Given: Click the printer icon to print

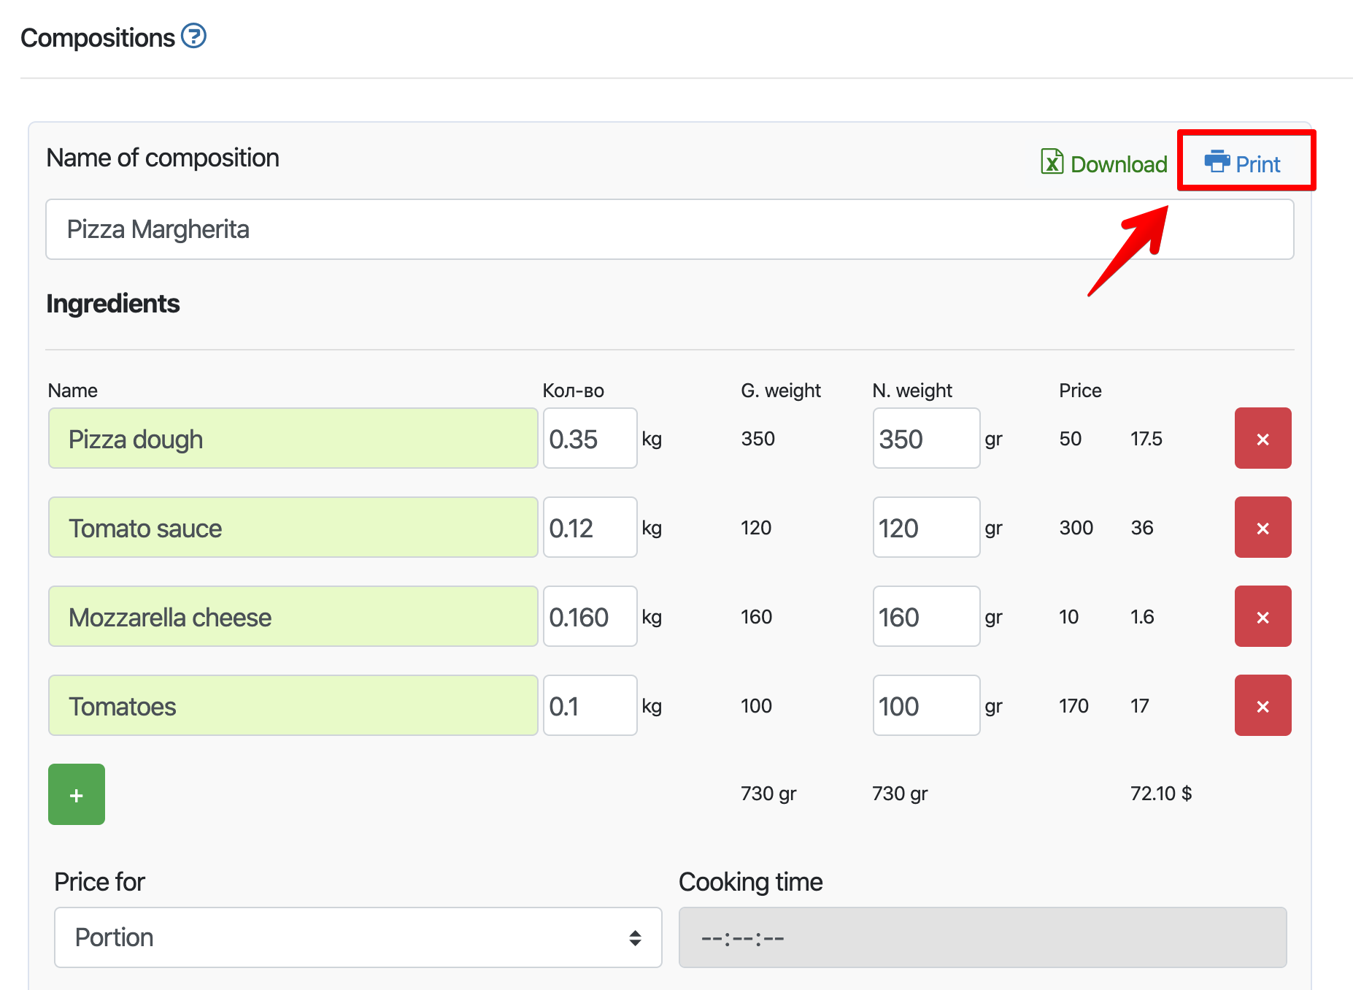Looking at the screenshot, I should coord(1217,161).
